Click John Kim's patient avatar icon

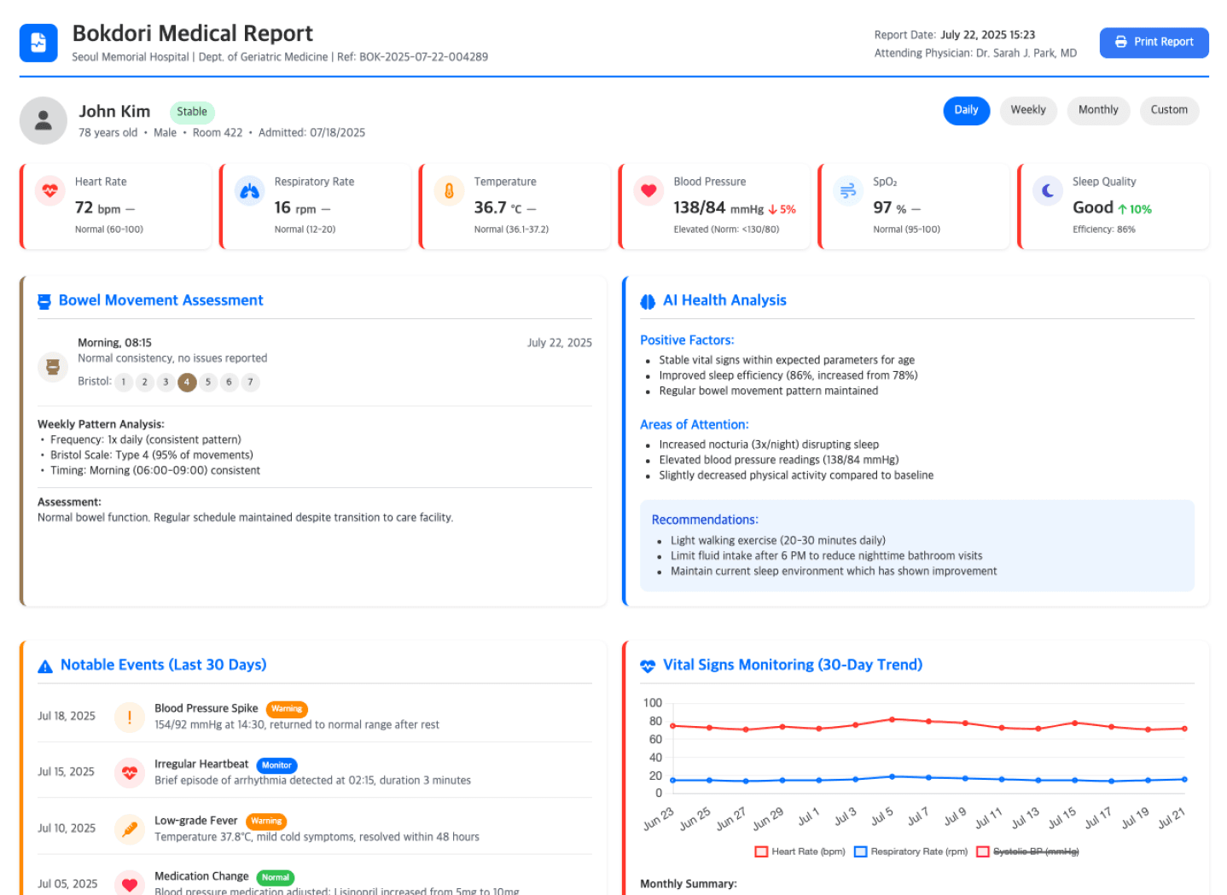coord(44,120)
